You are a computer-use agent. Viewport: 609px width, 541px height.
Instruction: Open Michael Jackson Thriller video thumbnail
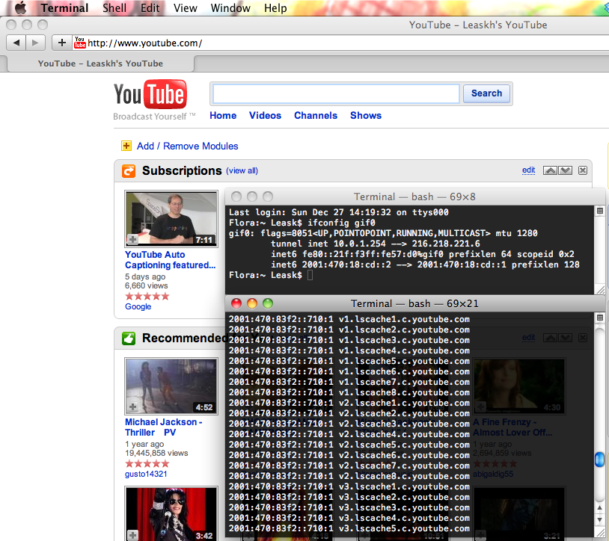pyautogui.click(x=171, y=386)
